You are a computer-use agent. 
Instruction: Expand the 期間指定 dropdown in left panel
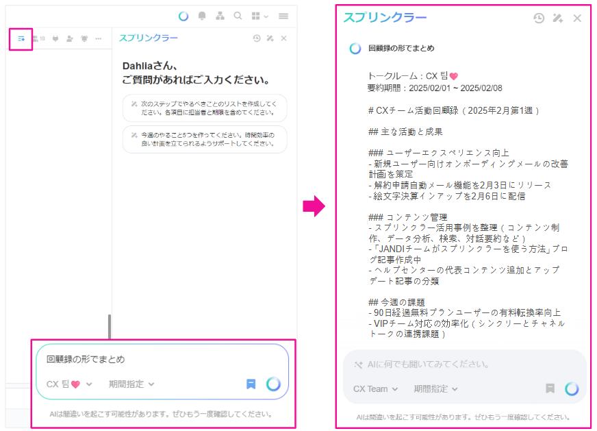[131, 384]
